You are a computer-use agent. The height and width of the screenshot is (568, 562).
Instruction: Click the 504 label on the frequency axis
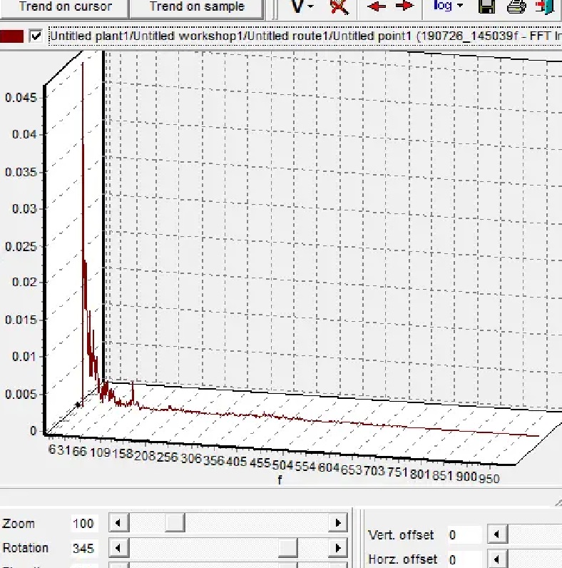282,465
